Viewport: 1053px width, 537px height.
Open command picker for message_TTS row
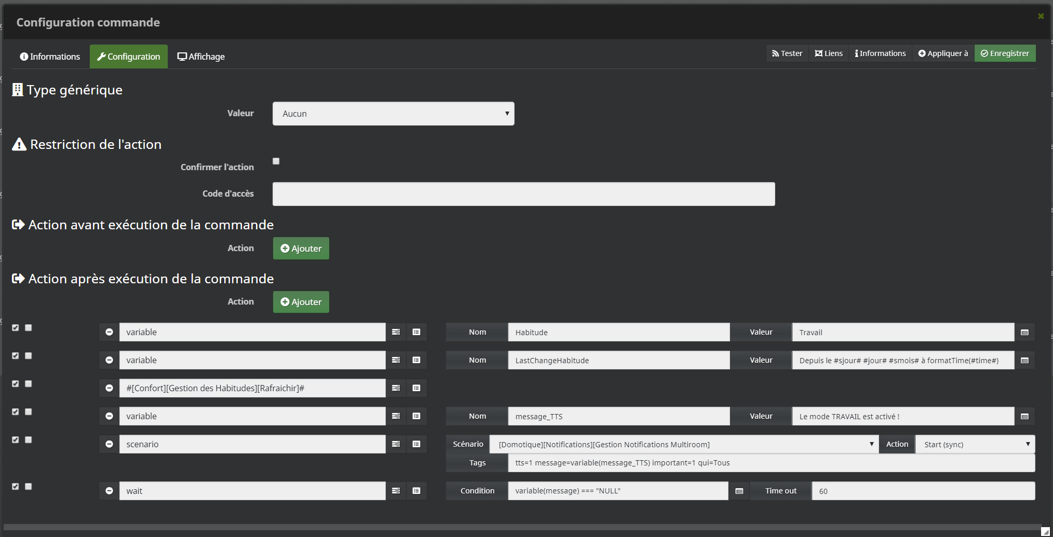tap(416, 416)
